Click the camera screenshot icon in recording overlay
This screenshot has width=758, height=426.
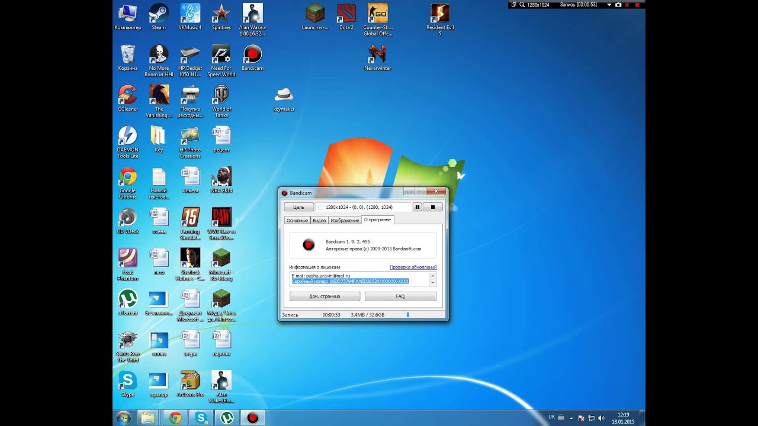(618, 5)
